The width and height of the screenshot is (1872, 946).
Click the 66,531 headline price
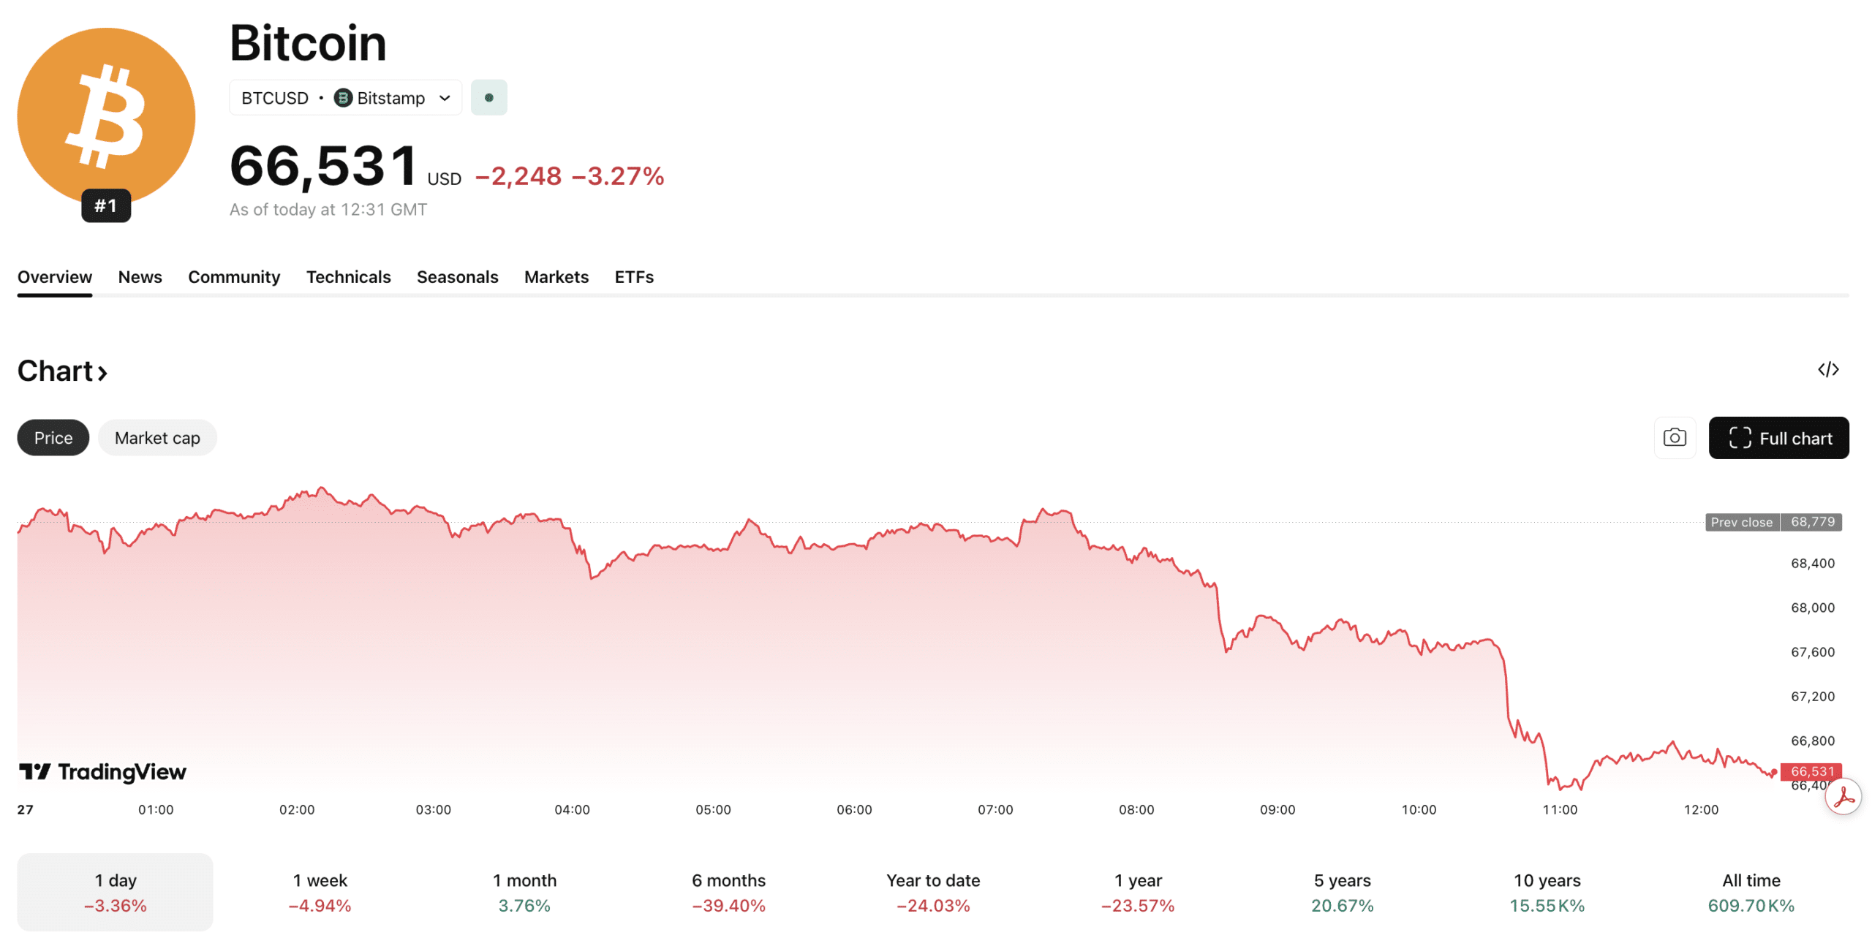pos(324,165)
